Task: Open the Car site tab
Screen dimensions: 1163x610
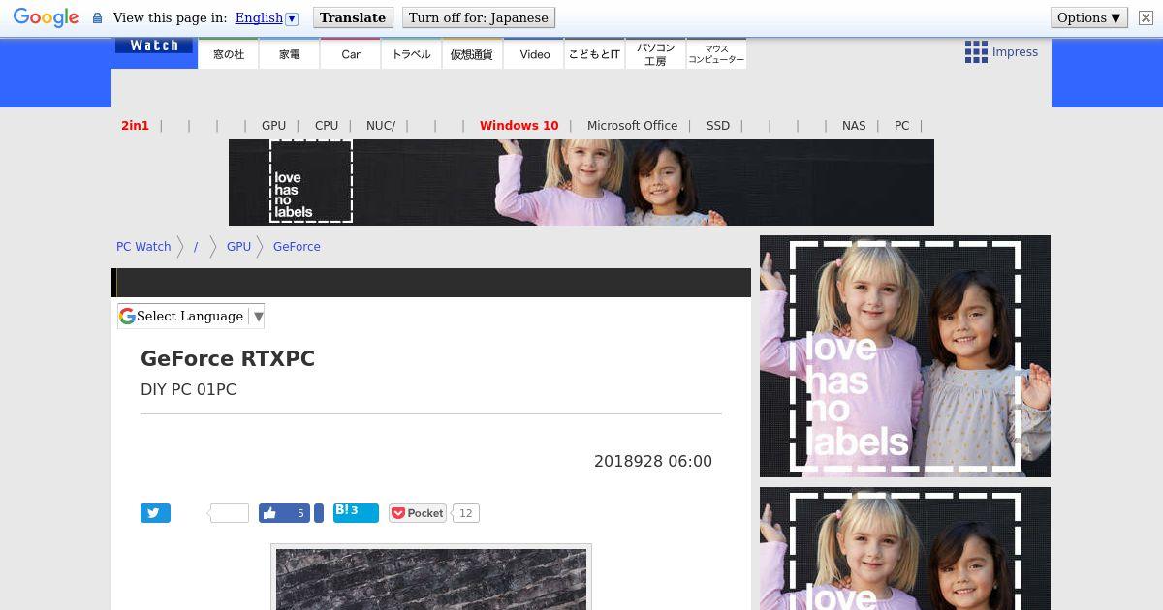Action: pyautogui.click(x=351, y=54)
